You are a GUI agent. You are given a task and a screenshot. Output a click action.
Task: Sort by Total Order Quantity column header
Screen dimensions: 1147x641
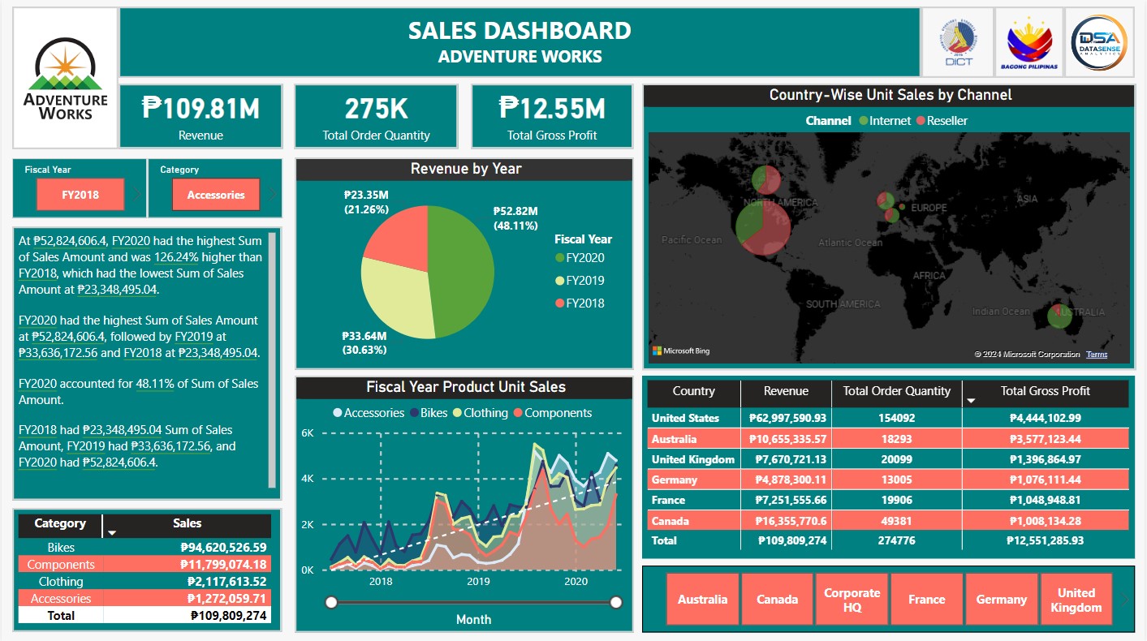[x=896, y=391]
